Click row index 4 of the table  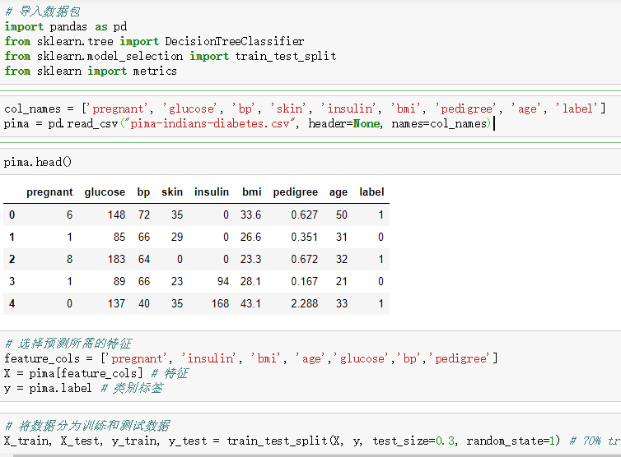click(x=12, y=303)
